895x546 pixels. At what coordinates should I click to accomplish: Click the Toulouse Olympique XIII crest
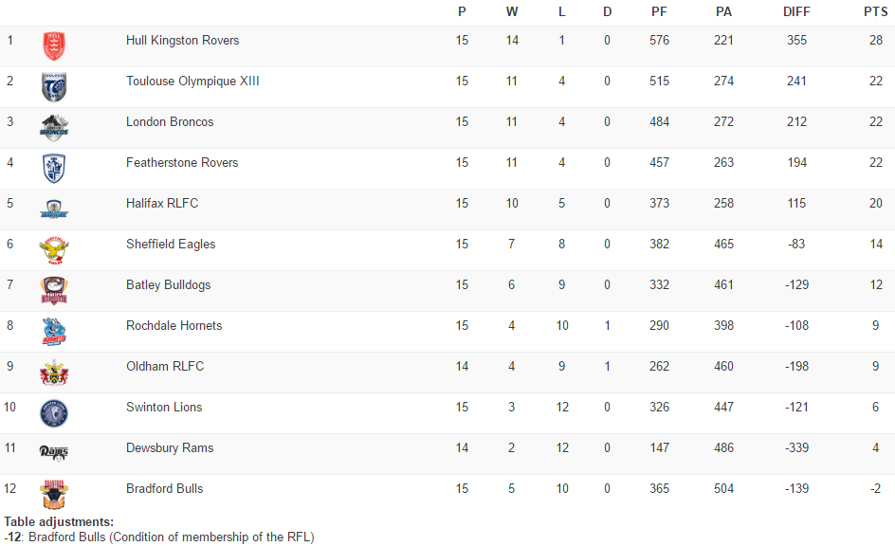54,86
